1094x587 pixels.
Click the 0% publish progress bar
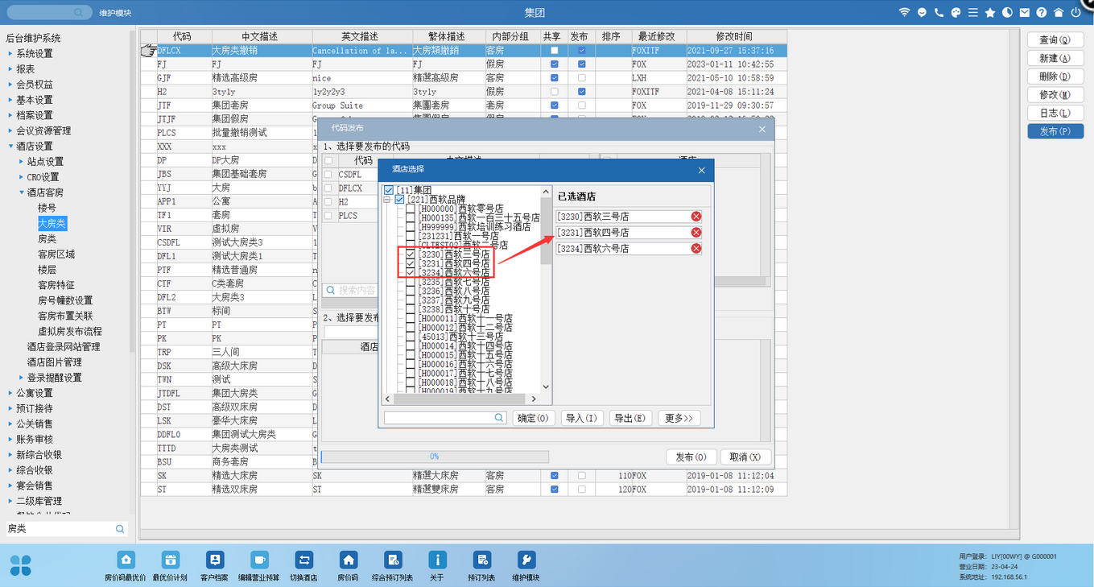(435, 457)
